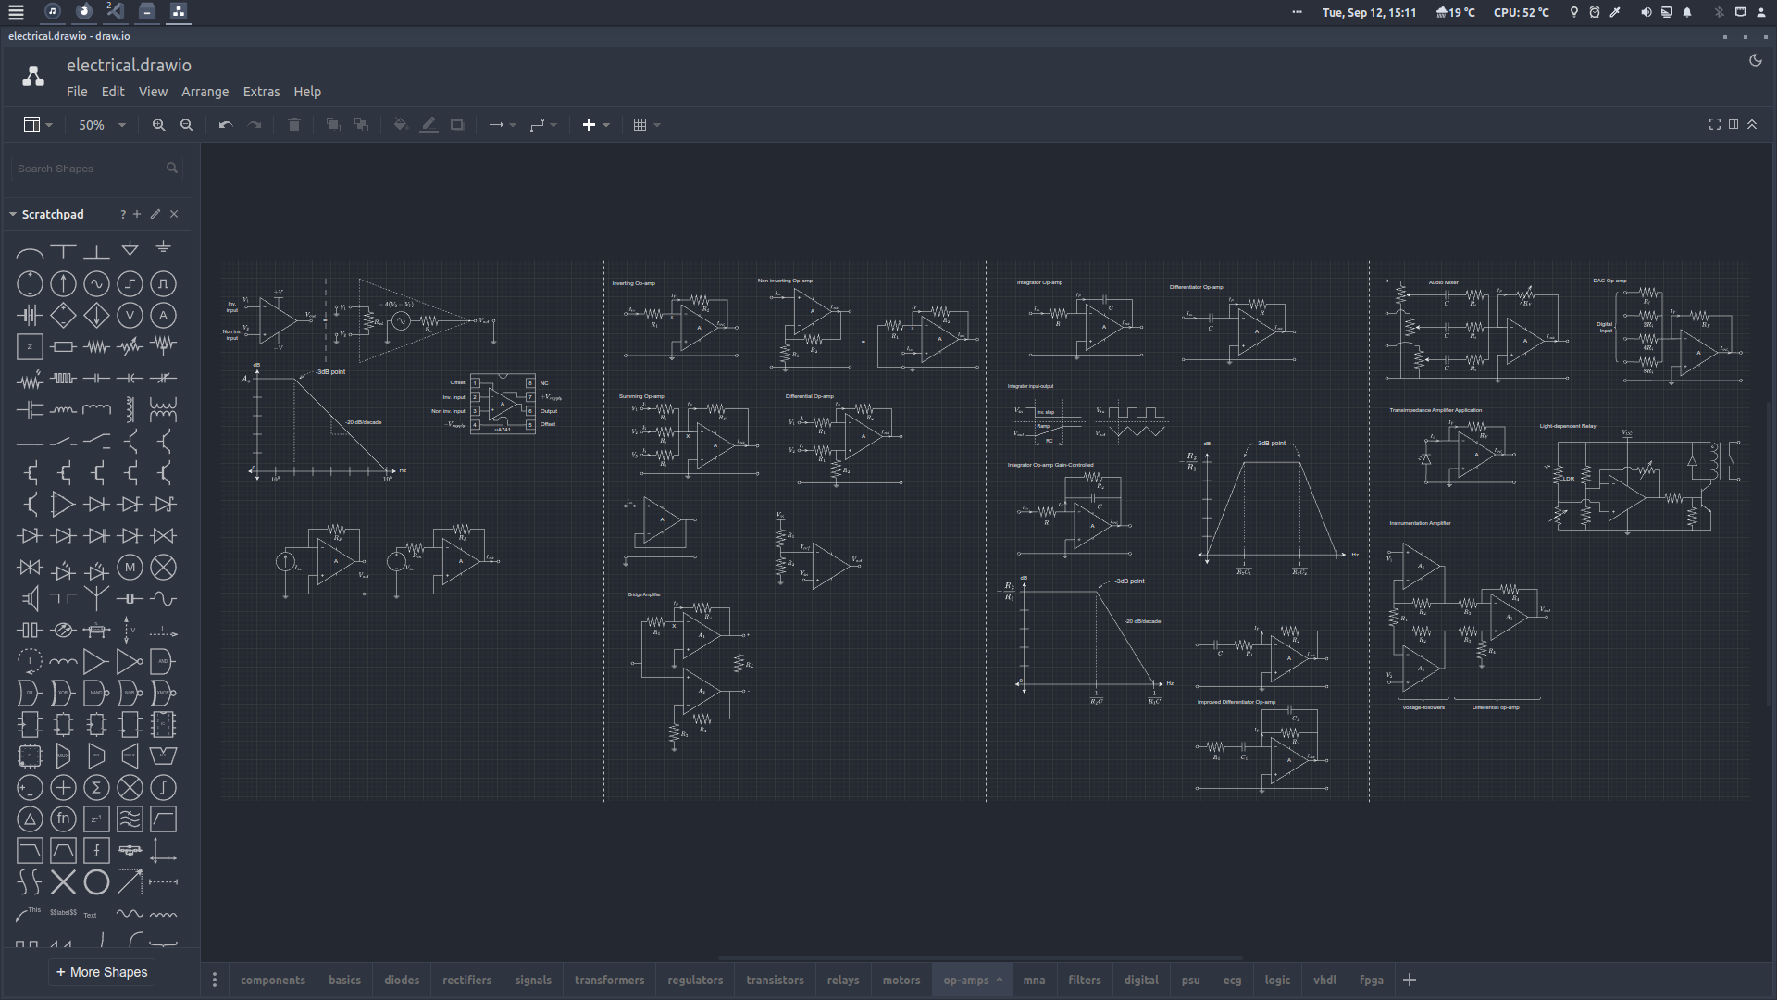Collapse the Scratchpad section
Screen dimensions: 1777x1000
(x=13, y=214)
